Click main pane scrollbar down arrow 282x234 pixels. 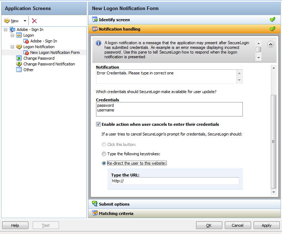click(273, 192)
